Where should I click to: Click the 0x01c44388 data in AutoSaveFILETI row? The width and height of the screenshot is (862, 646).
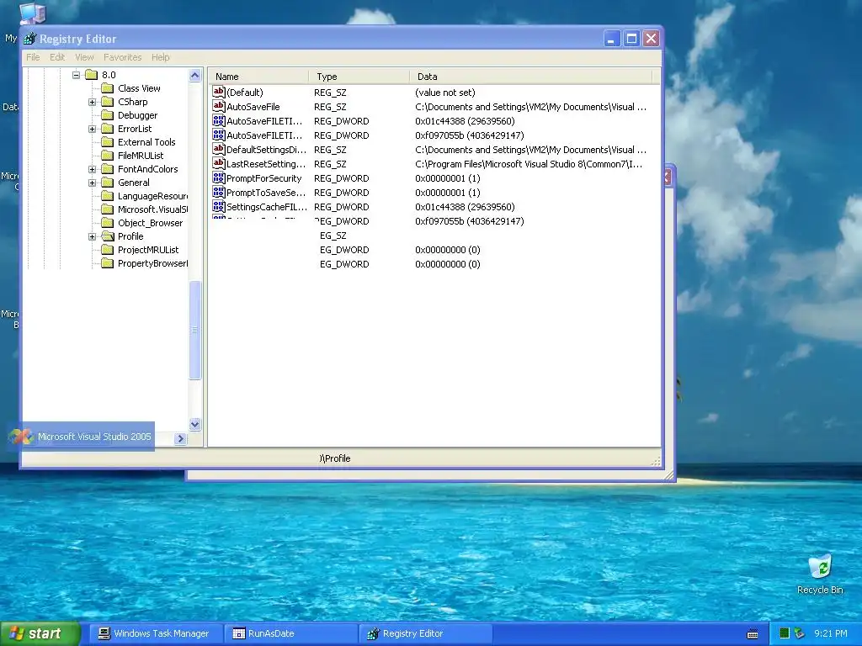click(x=465, y=121)
